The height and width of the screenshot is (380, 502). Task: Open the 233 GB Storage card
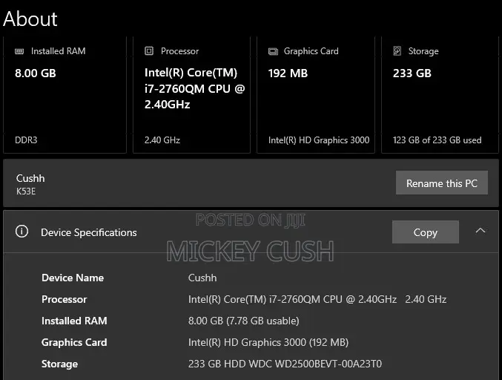pyautogui.click(x=440, y=95)
